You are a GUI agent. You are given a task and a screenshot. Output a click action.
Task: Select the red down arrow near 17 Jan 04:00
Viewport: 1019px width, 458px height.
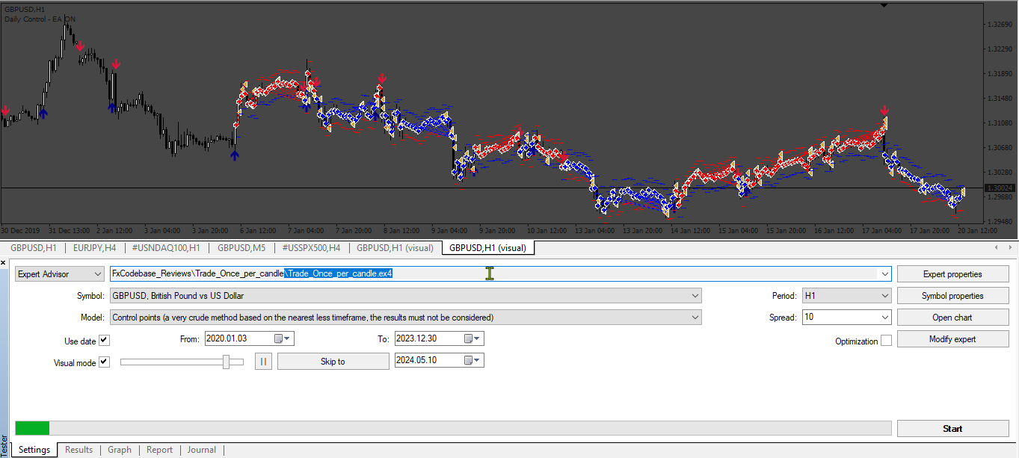884,110
